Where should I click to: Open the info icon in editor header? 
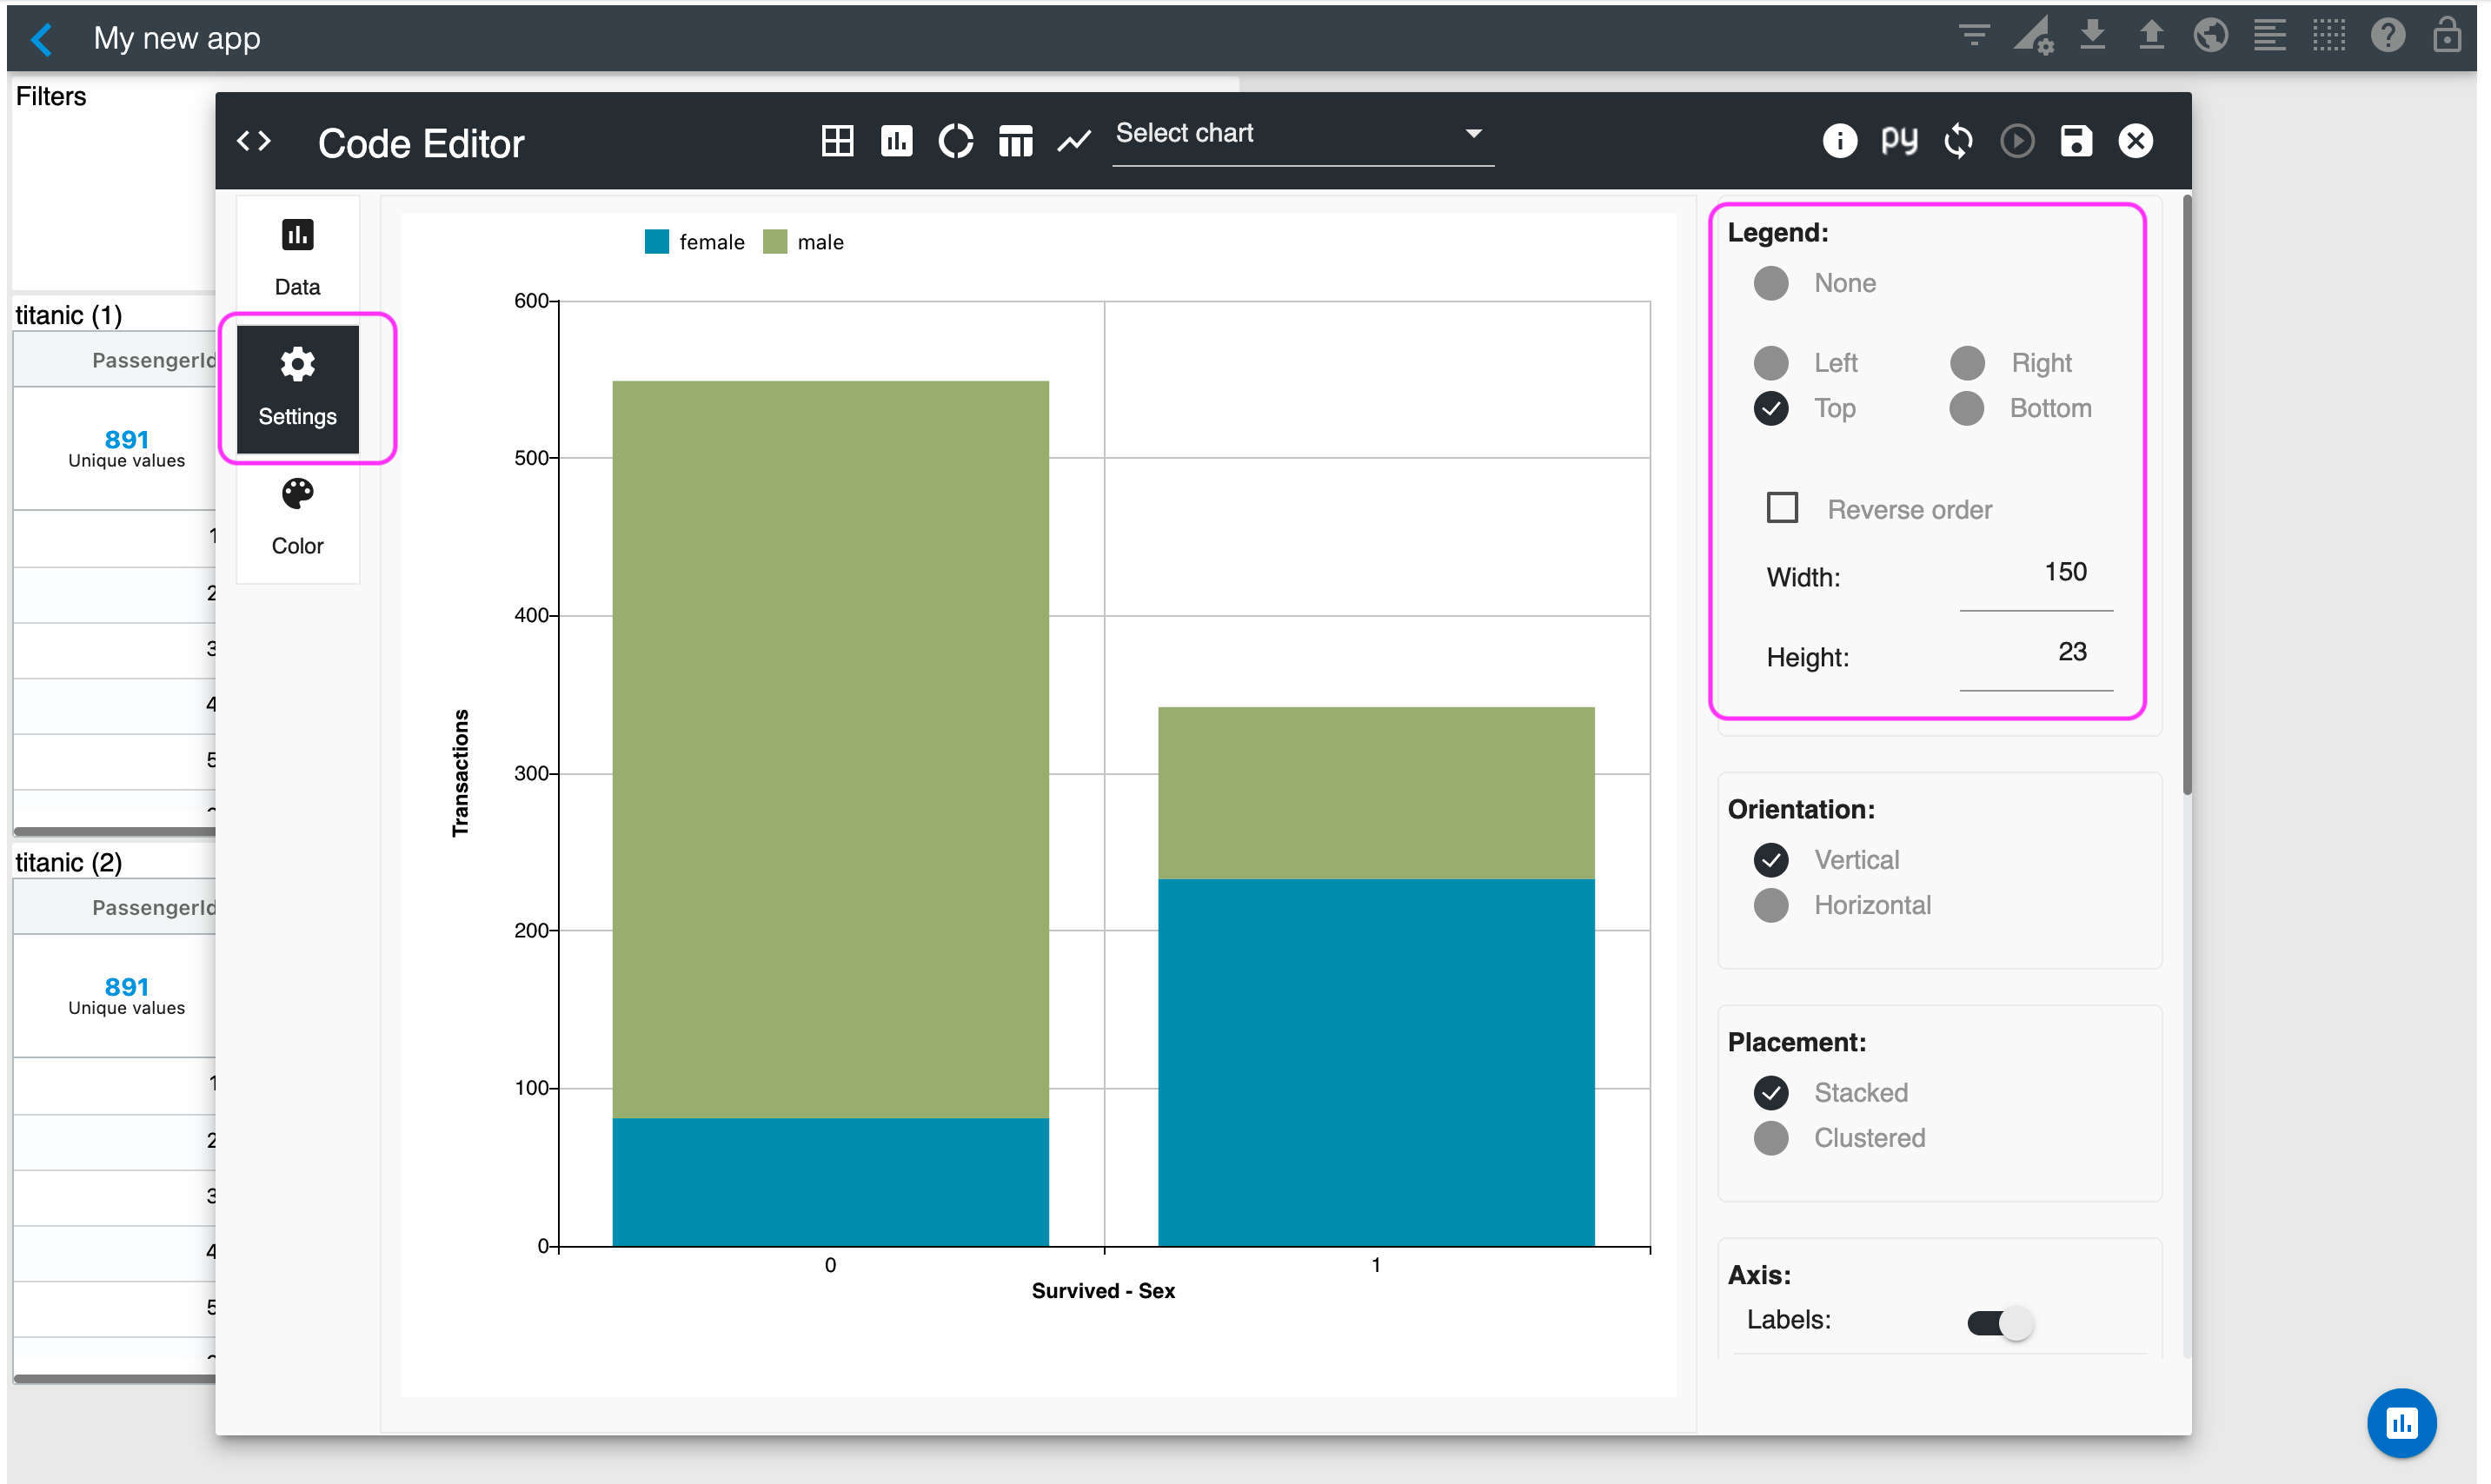point(1839,141)
